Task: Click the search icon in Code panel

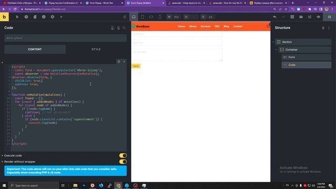Action: 124,28
